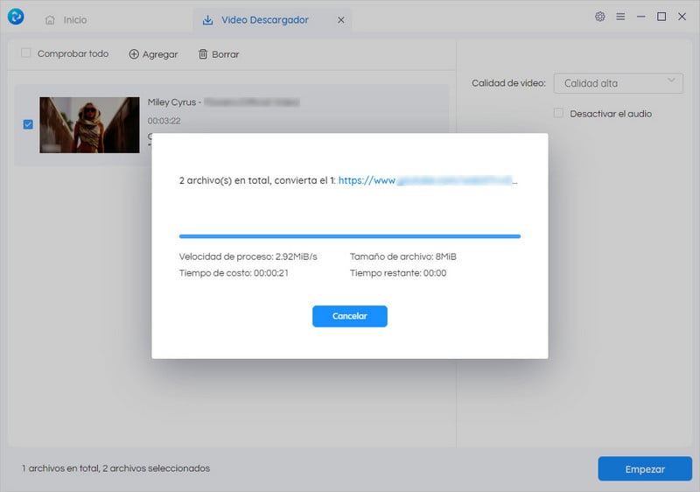The image size is (700, 492).
Task: Click the Calidad alta dropdown arrow
Action: (671, 81)
